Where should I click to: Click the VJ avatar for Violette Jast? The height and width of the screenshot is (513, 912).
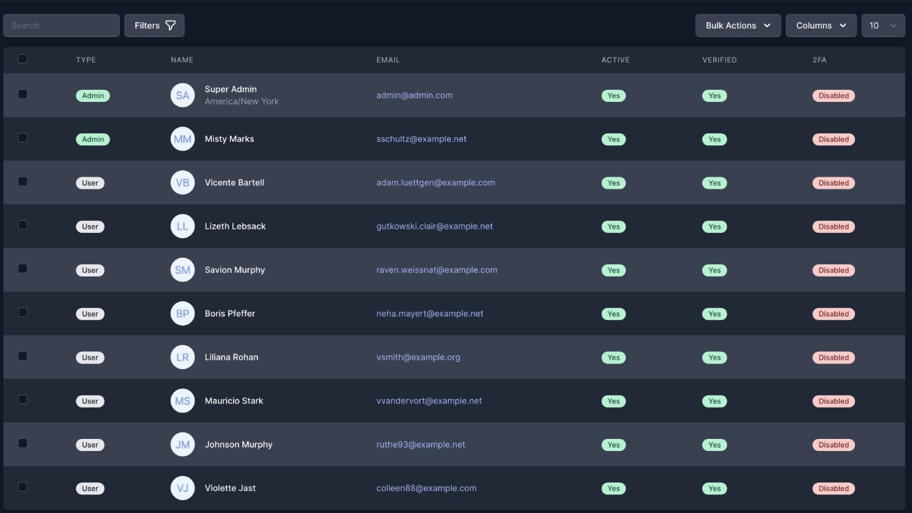point(182,488)
